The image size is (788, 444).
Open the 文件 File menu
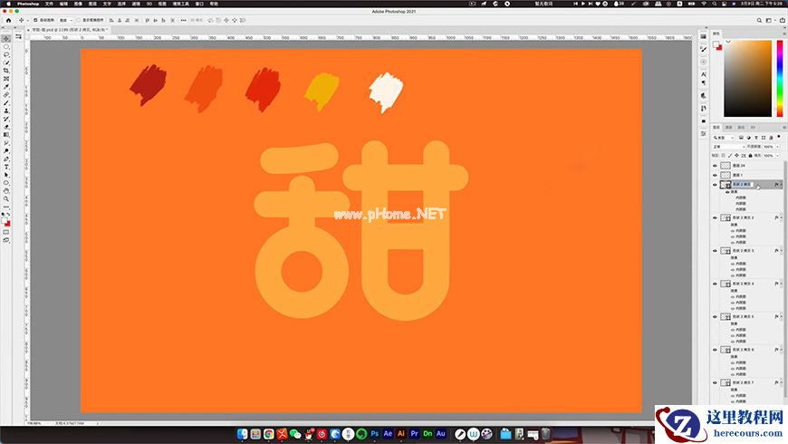[x=49, y=4]
